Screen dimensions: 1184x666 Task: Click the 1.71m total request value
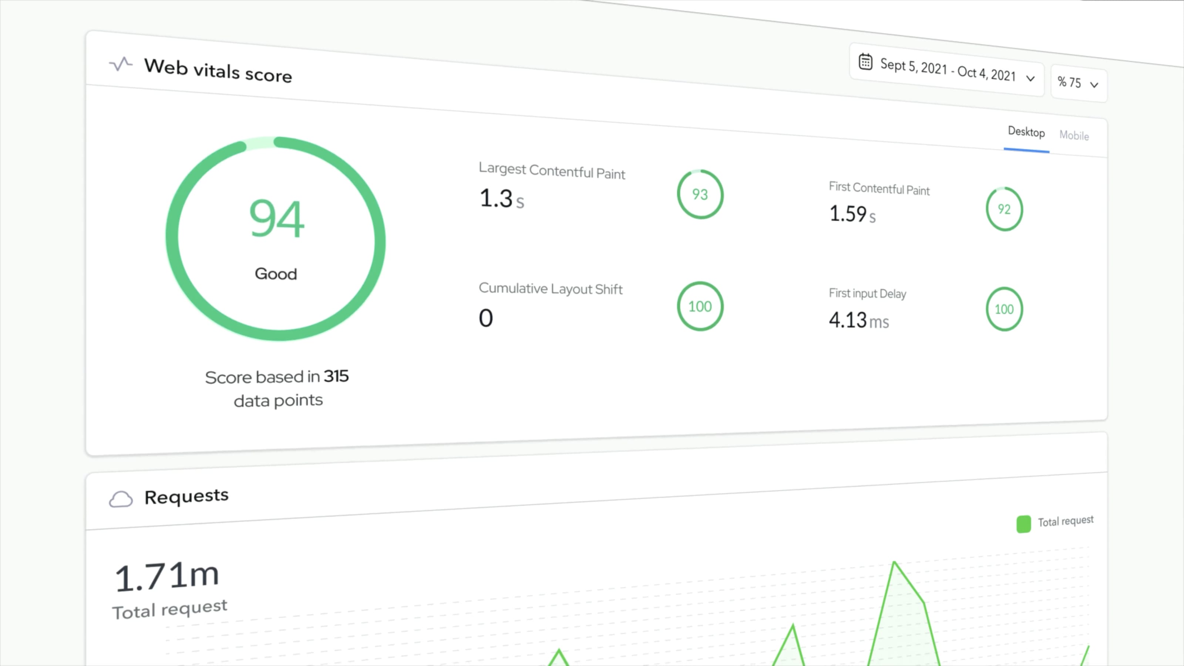pyautogui.click(x=166, y=576)
